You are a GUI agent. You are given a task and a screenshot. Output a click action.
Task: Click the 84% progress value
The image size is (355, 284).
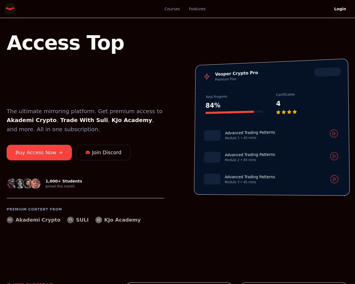[213, 105]
